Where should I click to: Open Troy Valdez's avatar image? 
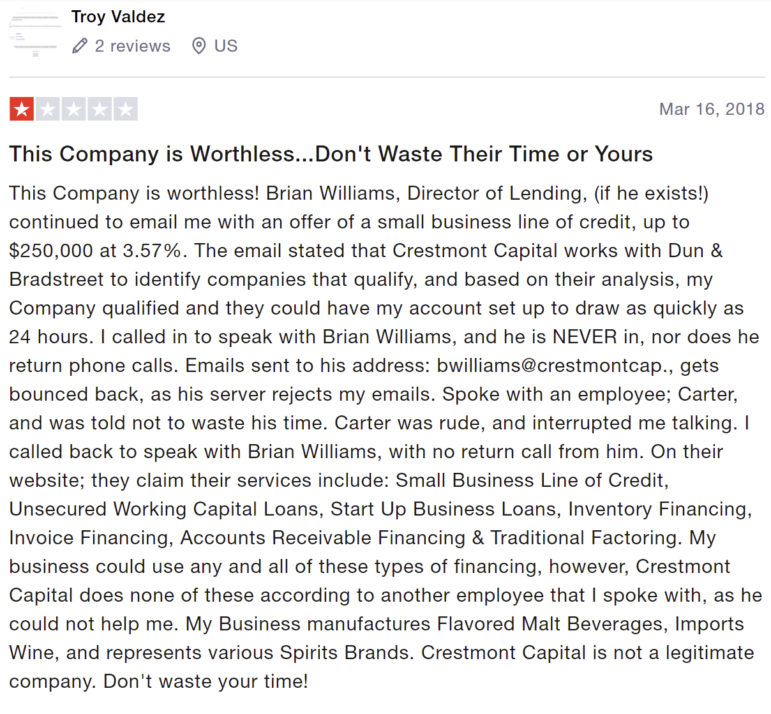click(35, 32)
